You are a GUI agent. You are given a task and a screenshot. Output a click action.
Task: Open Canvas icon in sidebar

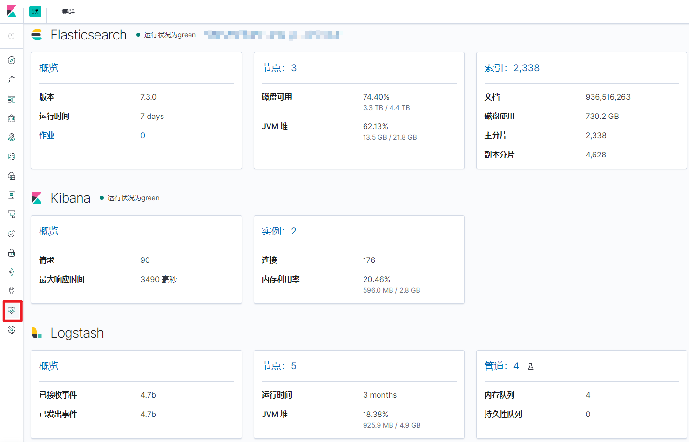pos(12,118)
